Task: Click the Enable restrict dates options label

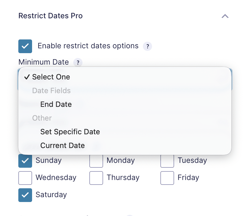Action: pos(88,46)
